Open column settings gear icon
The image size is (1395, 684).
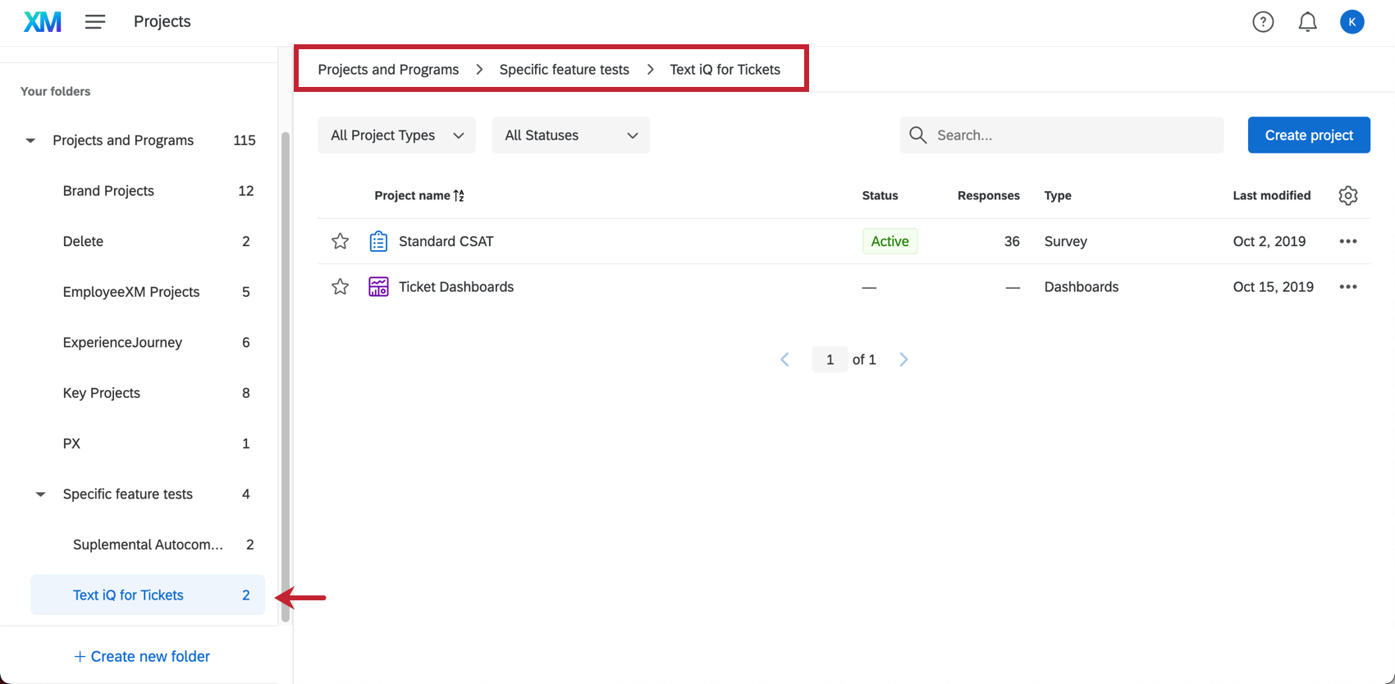click(x=1348, y=195)
